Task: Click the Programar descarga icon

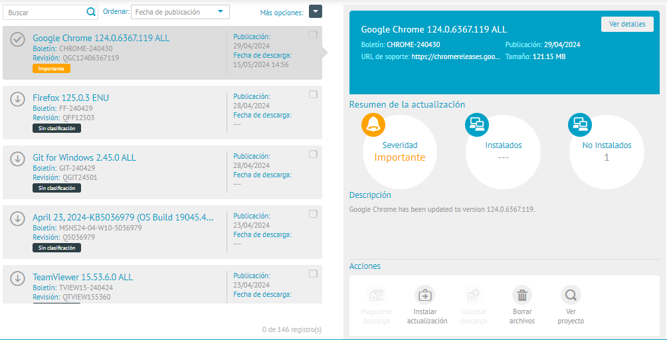Action: [x=377, y=296]
